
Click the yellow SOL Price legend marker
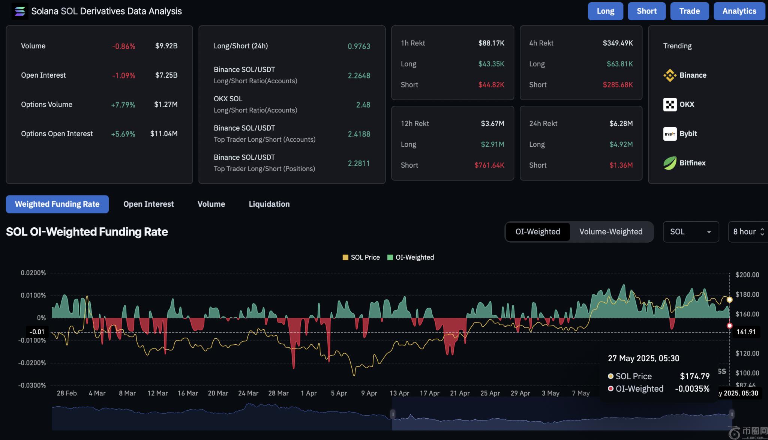click(x=345, y=257)
